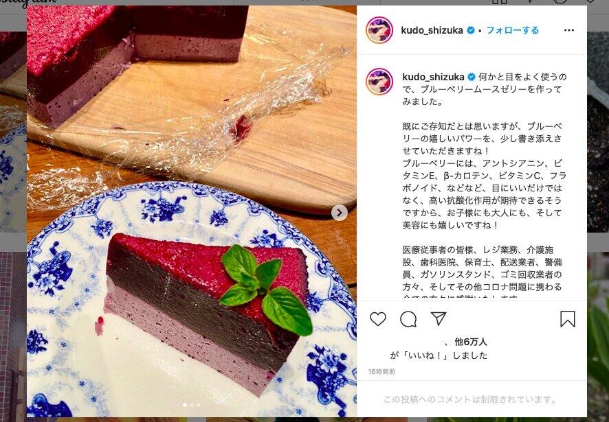This screenshot has height=422, width=609.
Task: Select the second carousel dot indicator
Action: [192, 405]
